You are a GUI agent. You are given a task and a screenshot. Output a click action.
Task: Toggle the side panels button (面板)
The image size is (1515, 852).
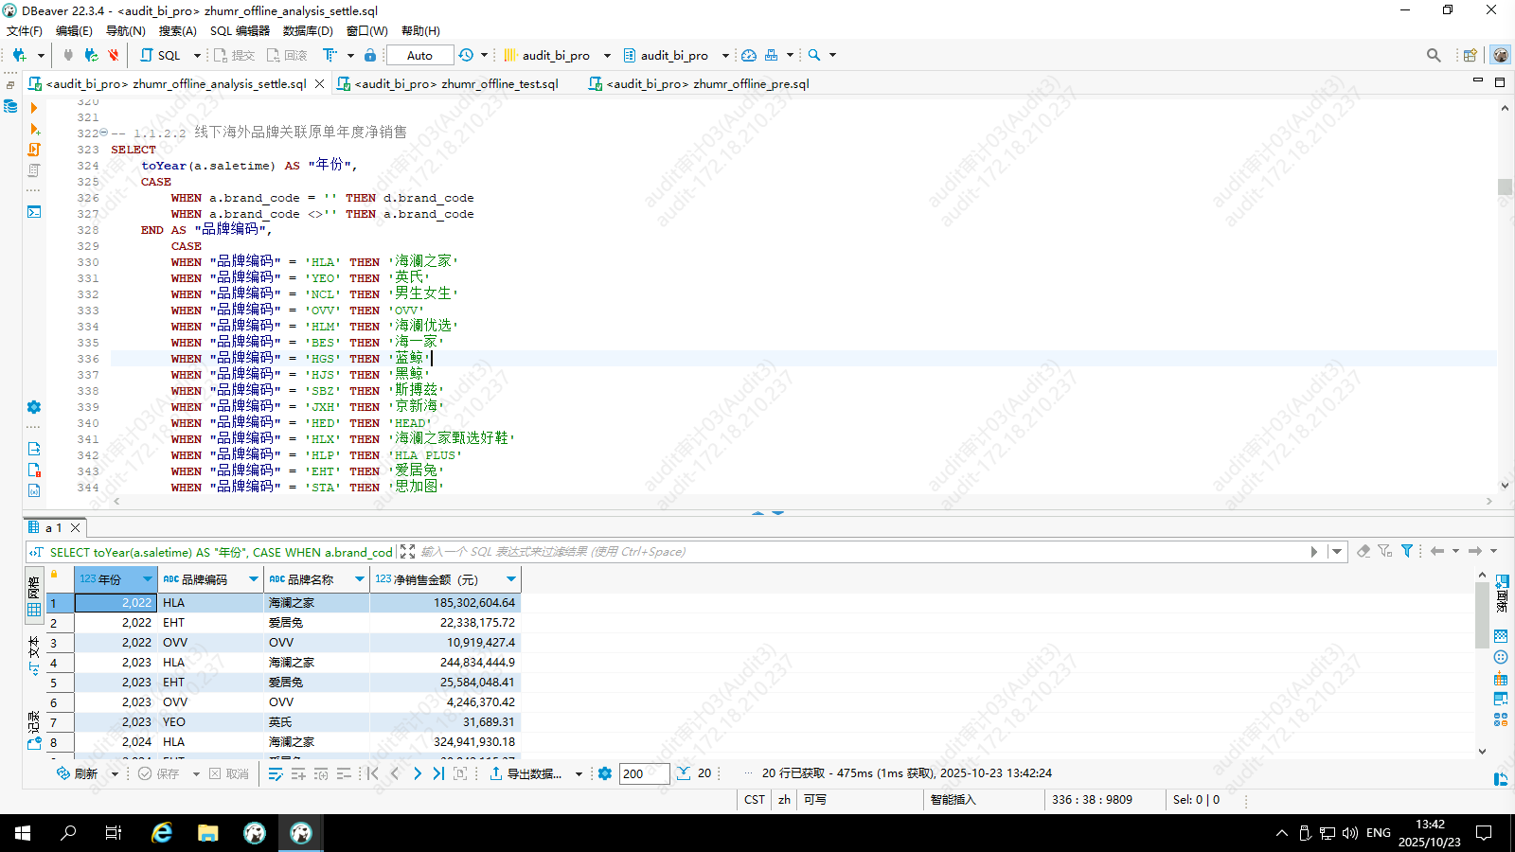pos(1502,594)
